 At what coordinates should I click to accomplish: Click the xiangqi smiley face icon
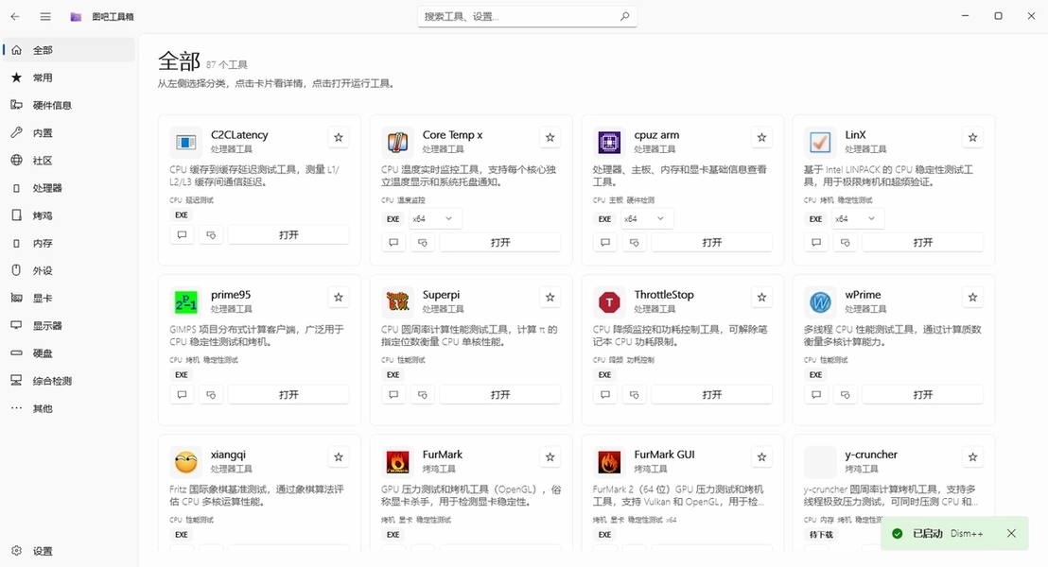[185, 462]
